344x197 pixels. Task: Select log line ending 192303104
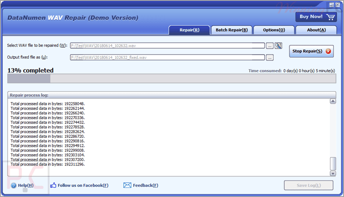pyautogui.click(x=48, y=155)
